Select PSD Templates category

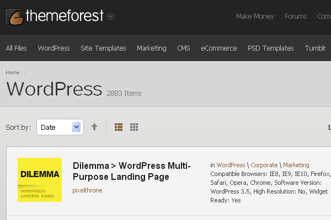click(271, 48)
